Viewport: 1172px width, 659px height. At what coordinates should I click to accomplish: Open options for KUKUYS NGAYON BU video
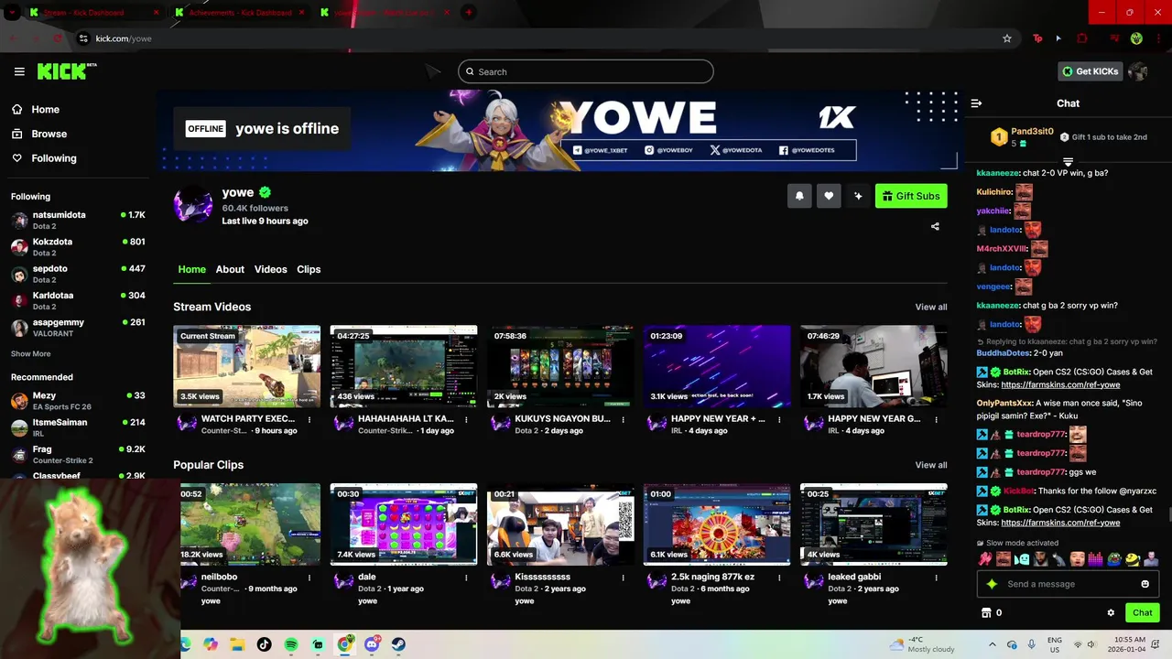coord(623,419)
